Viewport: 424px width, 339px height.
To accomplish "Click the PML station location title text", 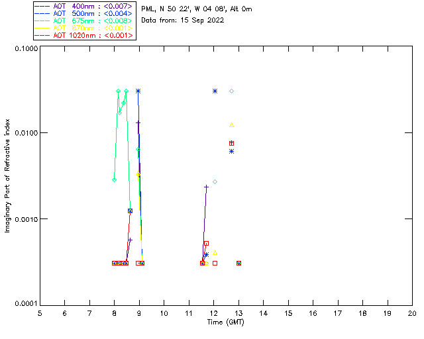I will [197, 9].
